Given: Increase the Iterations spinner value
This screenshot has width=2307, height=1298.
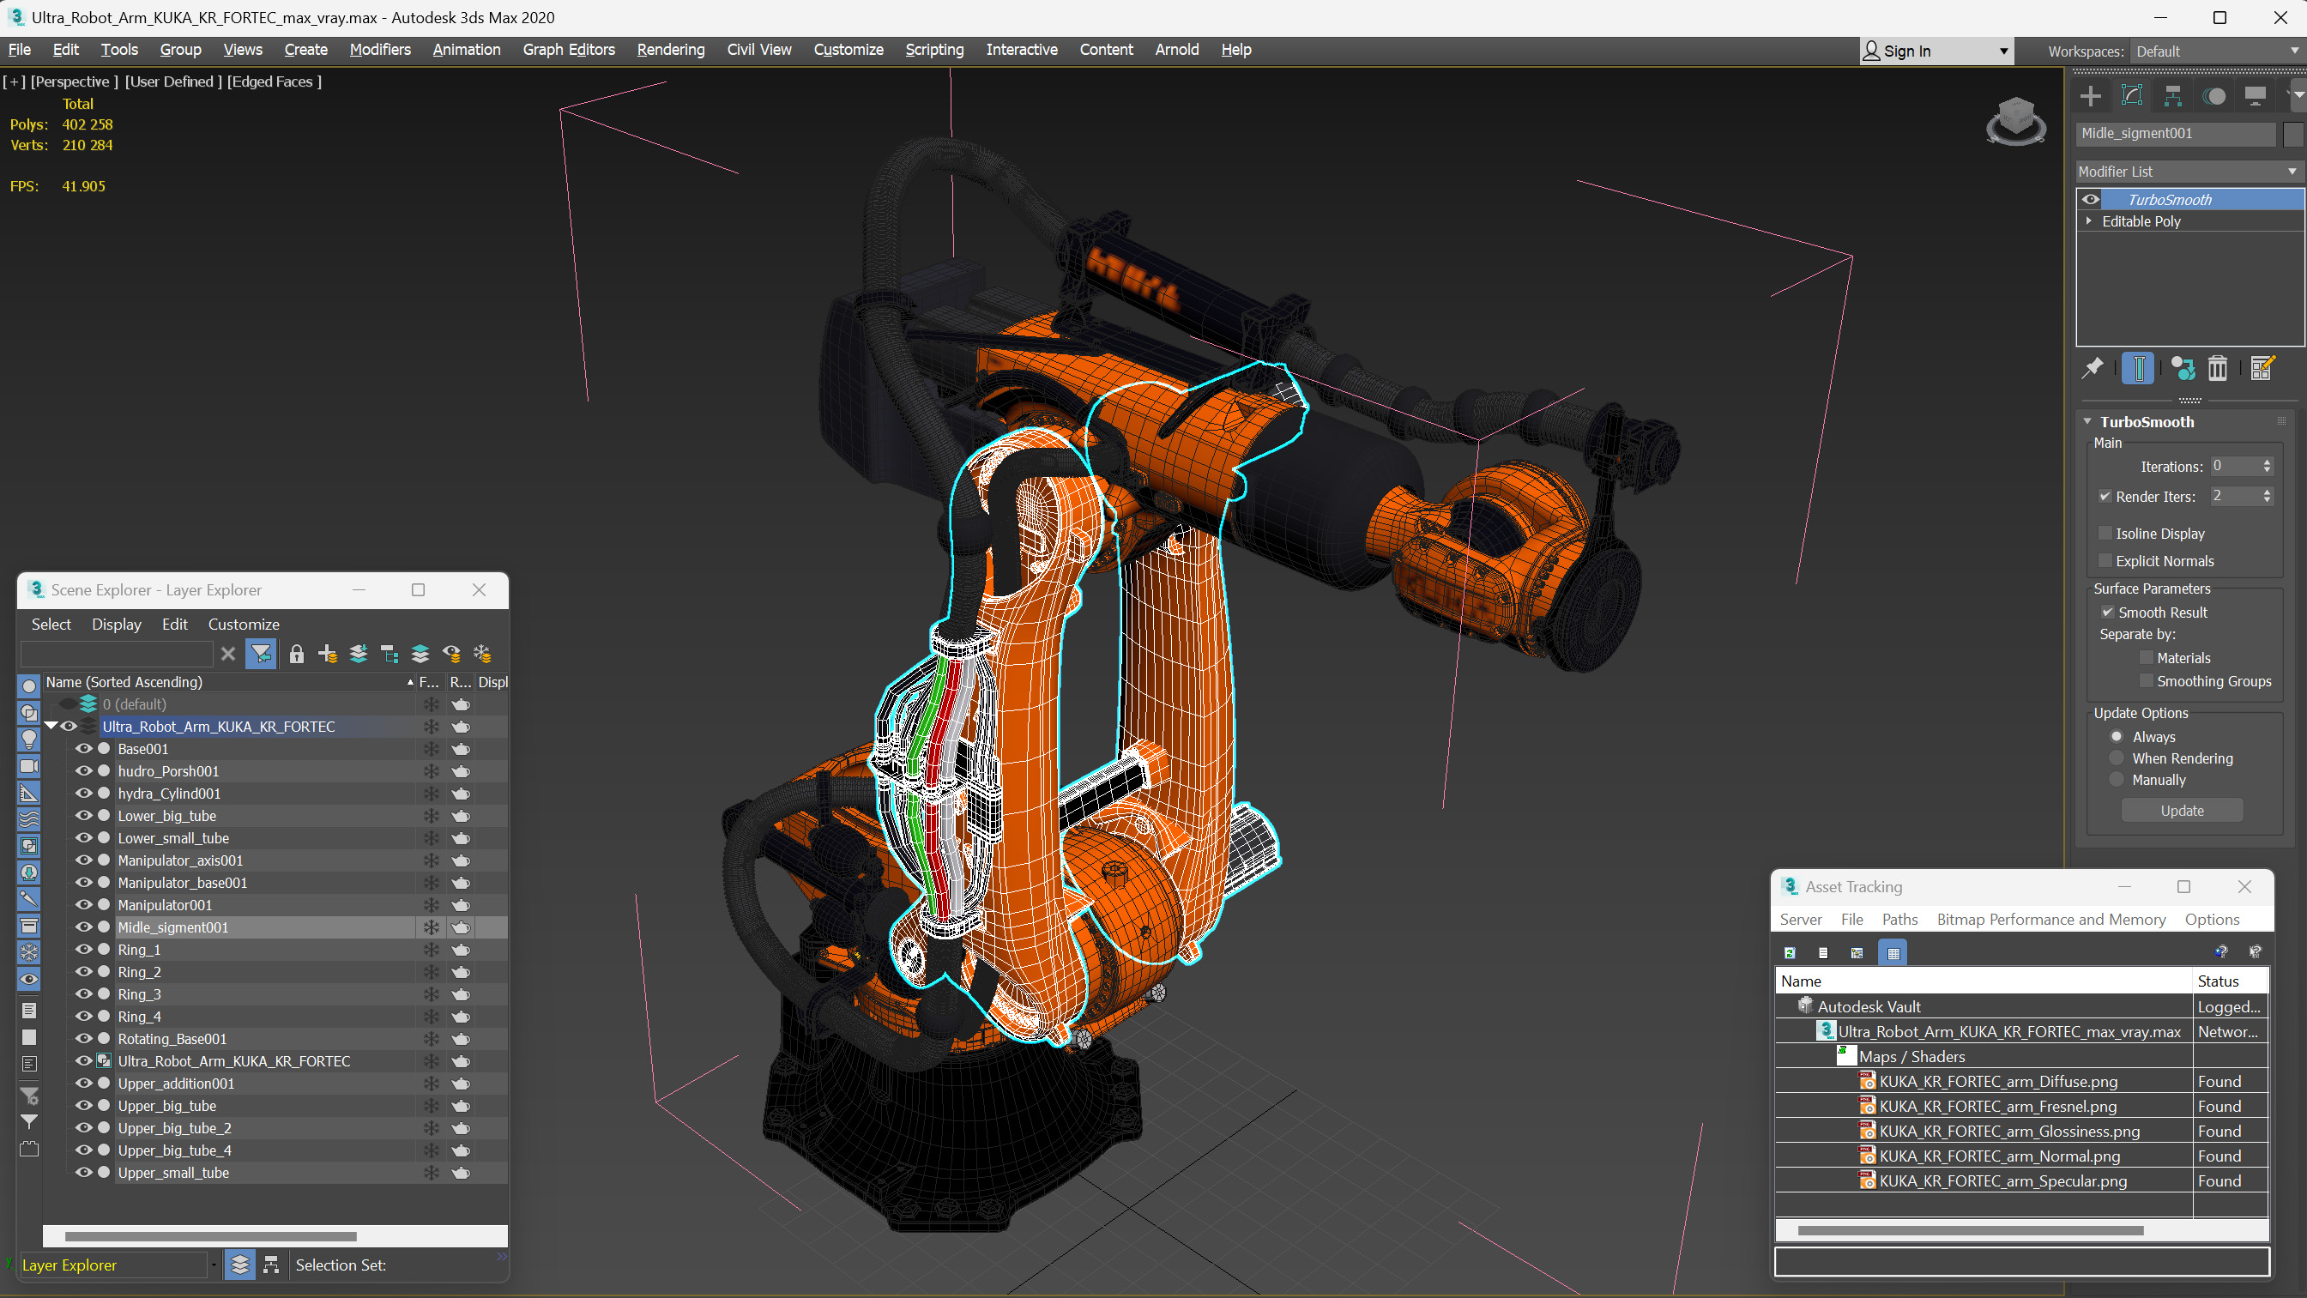Looking at the screenshot, I should 2267,462.
